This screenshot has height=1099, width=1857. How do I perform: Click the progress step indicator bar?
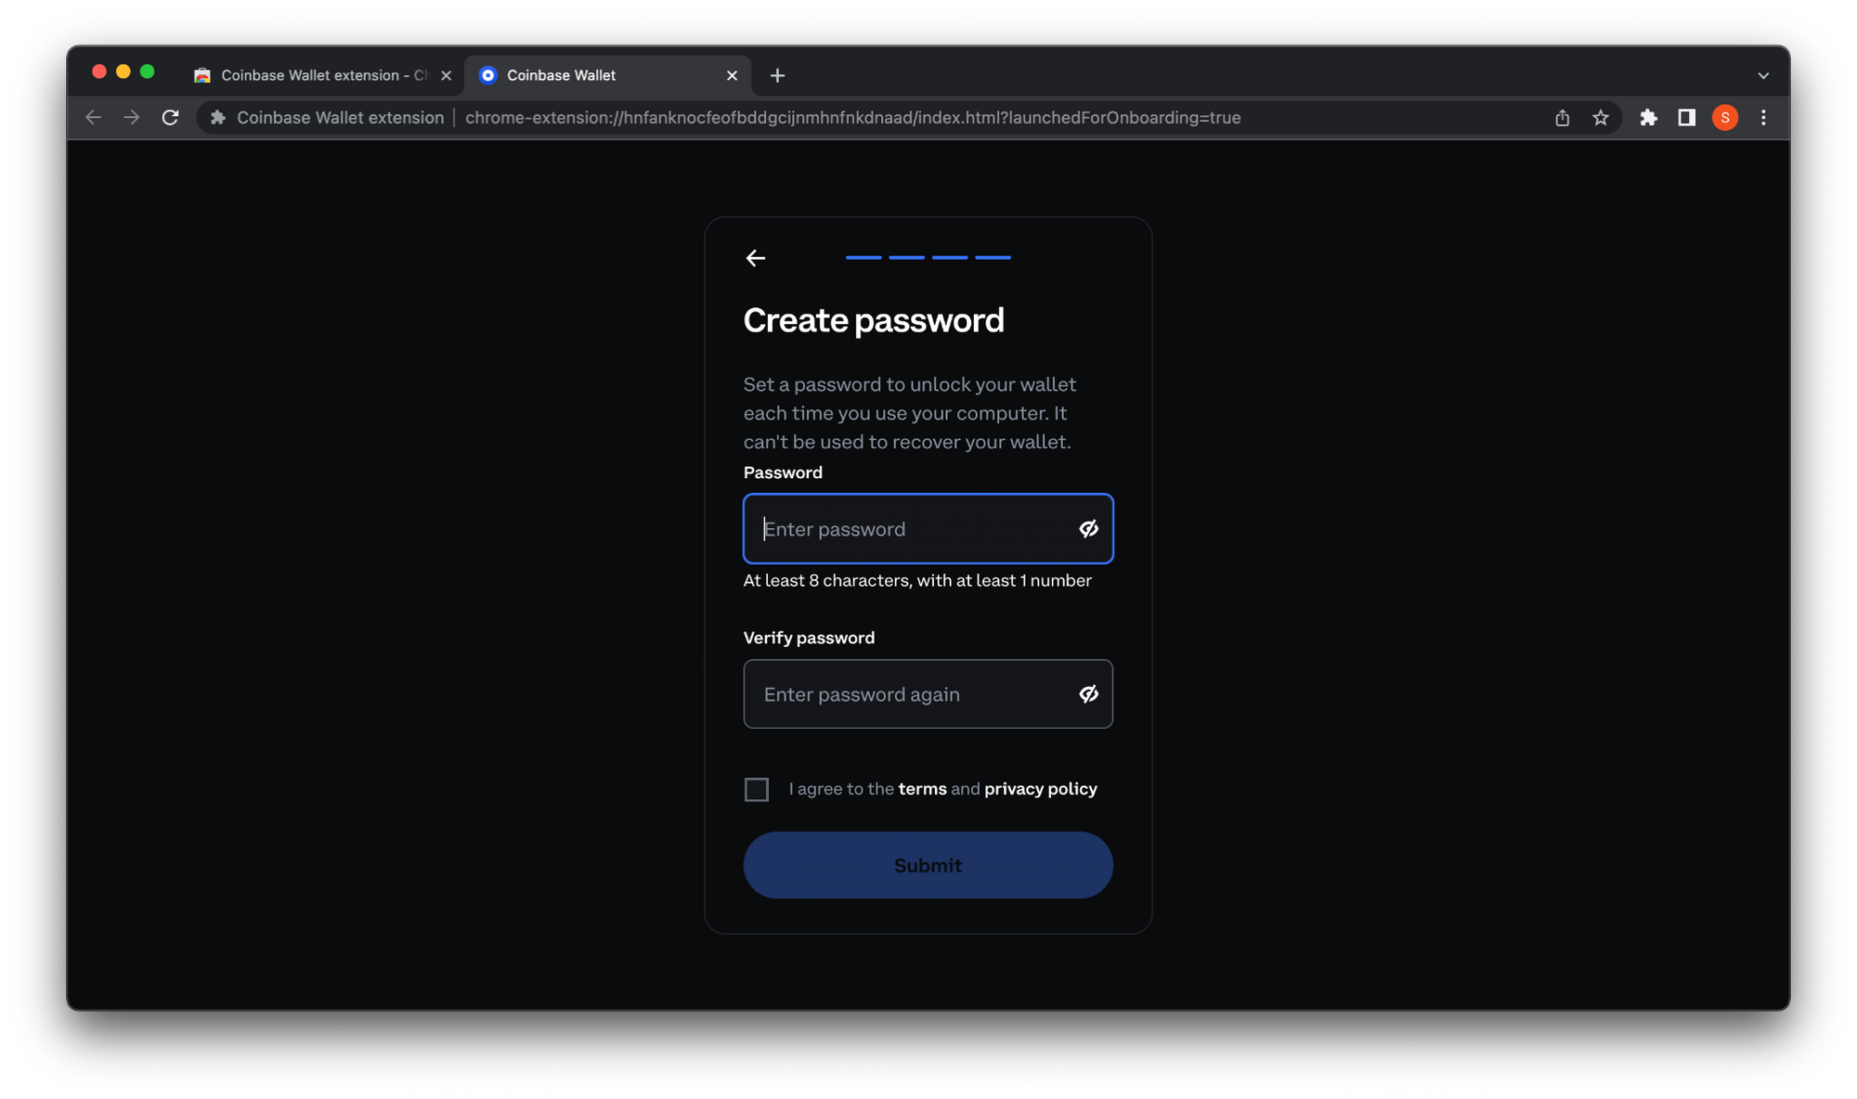coord(928,258)
